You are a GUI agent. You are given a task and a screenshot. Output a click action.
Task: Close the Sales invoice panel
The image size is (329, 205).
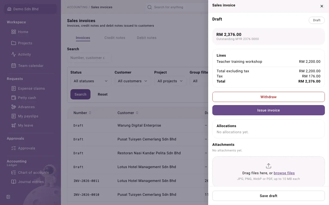pyautogui.click(x=322, y=6)
